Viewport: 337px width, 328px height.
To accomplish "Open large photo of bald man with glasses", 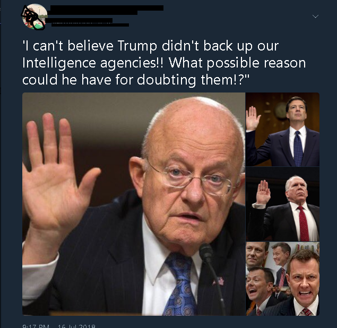I will [134, 204].
